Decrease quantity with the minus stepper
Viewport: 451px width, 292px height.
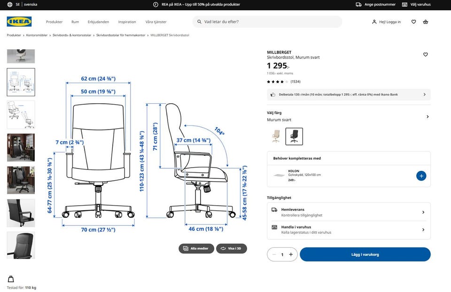pos(274,254)
